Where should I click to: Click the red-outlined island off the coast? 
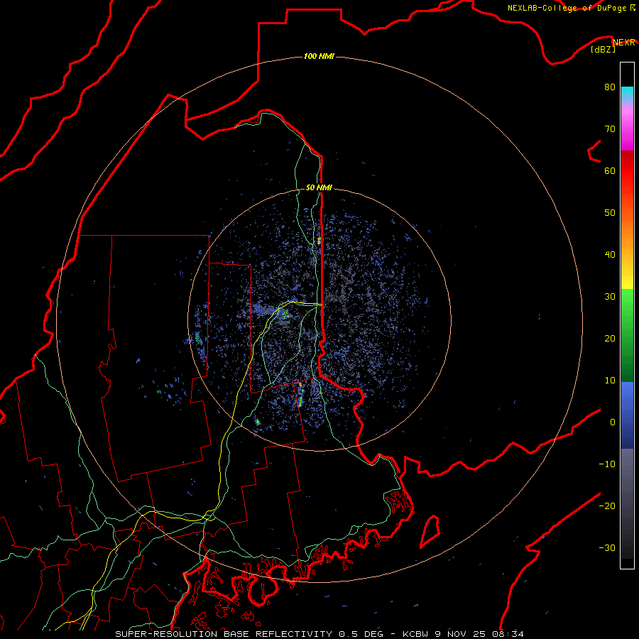pos(430,531)
